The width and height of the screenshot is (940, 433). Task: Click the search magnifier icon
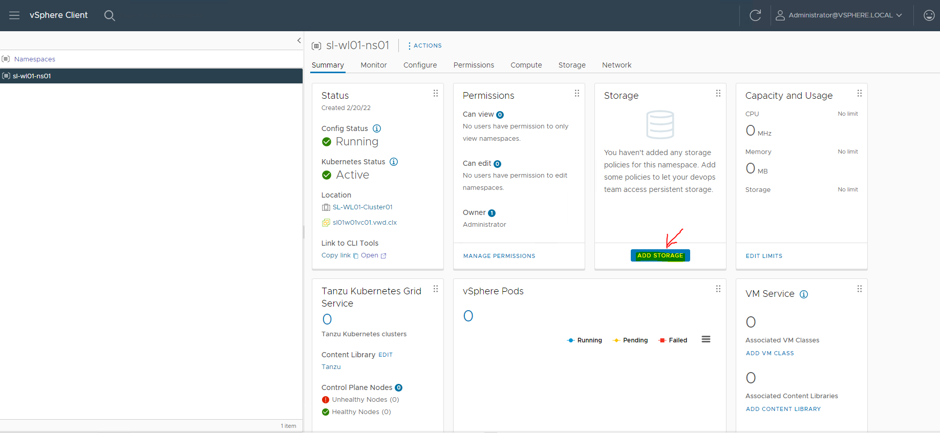pyautogui.click(x=110, y=15)
